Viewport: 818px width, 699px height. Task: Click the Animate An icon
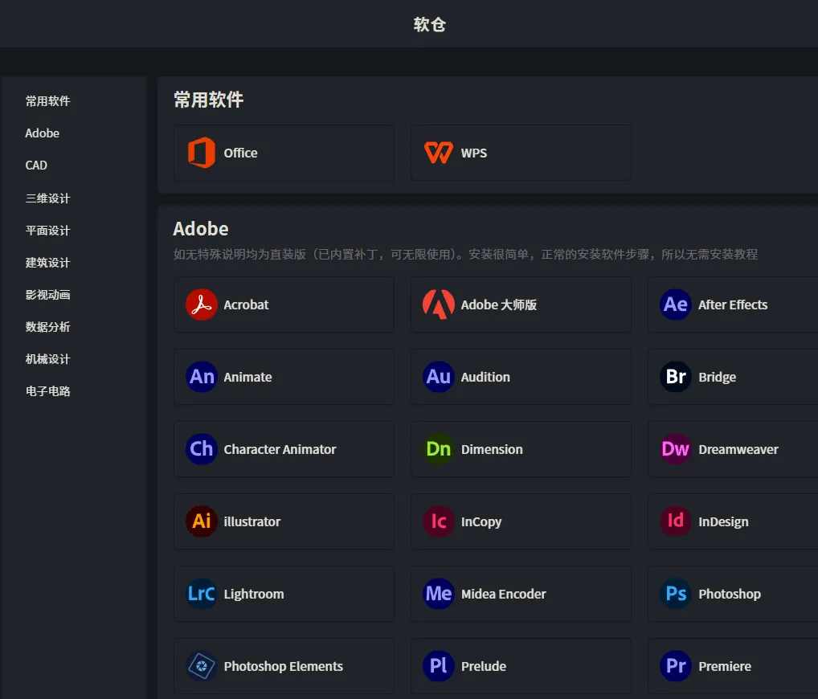(202, 377)
